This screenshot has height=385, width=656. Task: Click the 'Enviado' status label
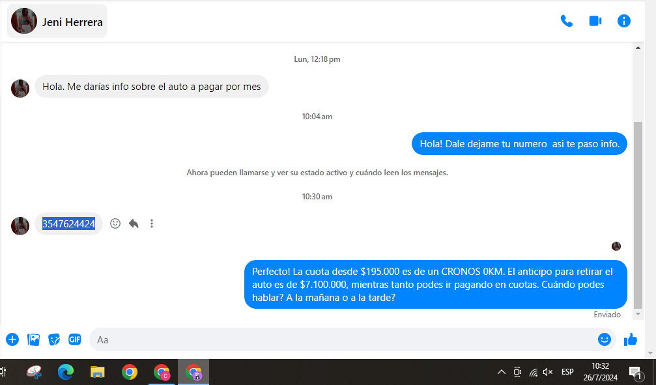pos(607,315)
